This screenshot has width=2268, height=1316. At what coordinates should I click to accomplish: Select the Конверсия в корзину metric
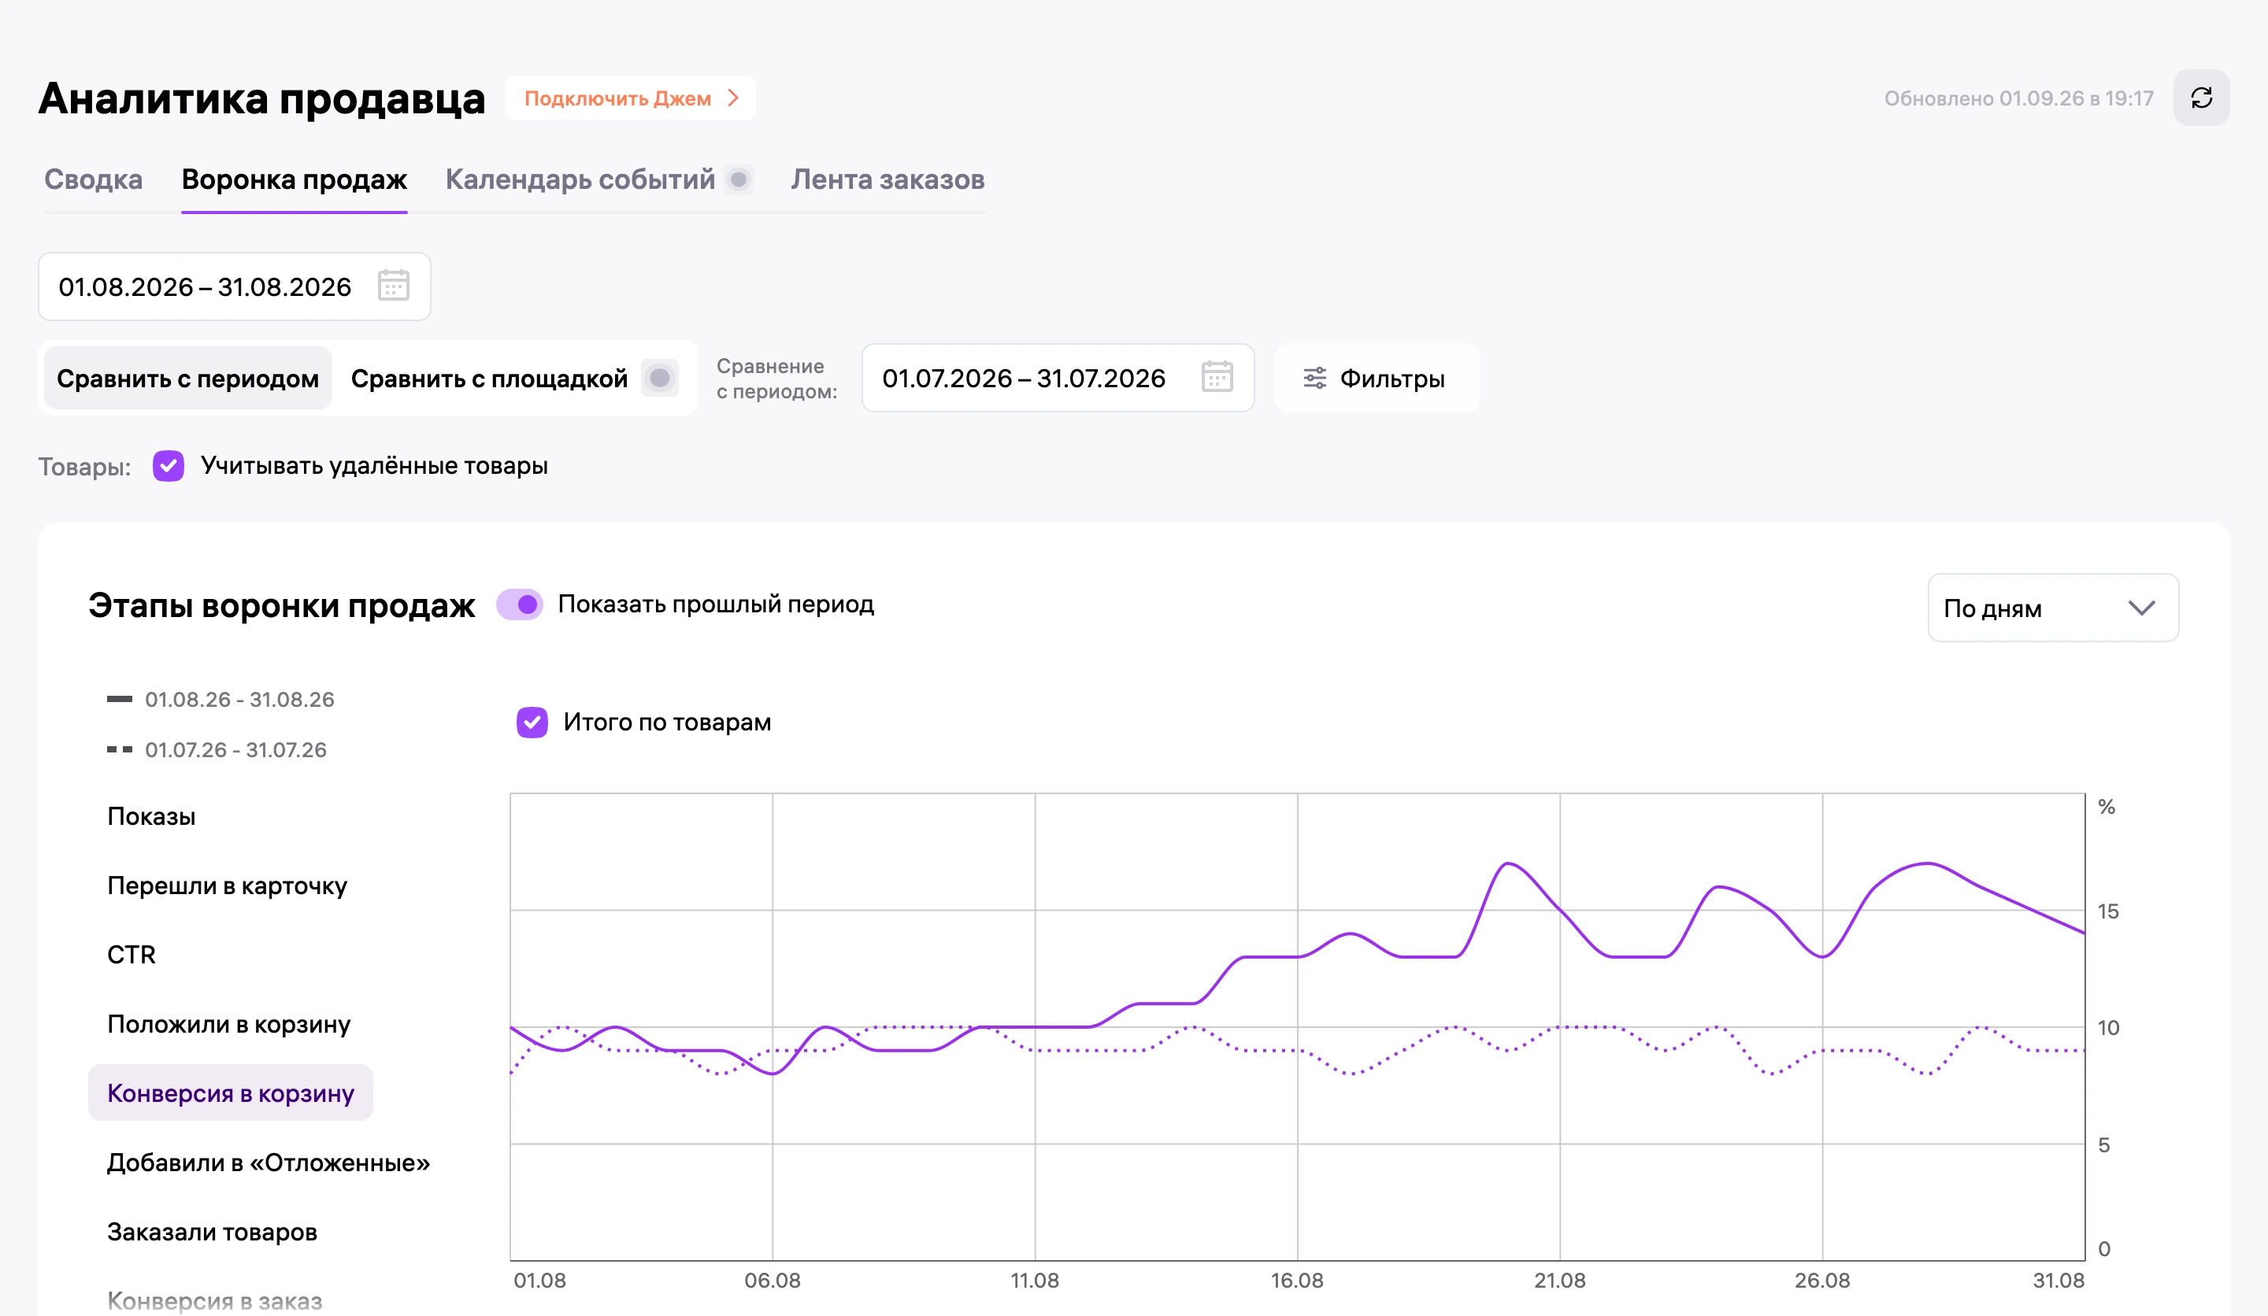[x=231, y=1093]
